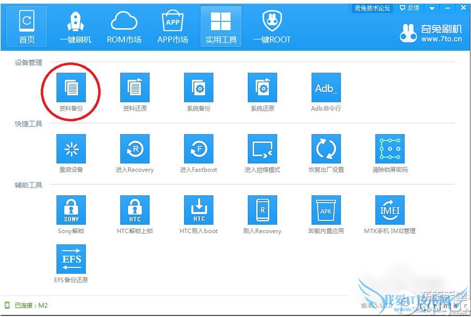Choose the 恢复出厂设置 factory reset icon

point(326,149)
